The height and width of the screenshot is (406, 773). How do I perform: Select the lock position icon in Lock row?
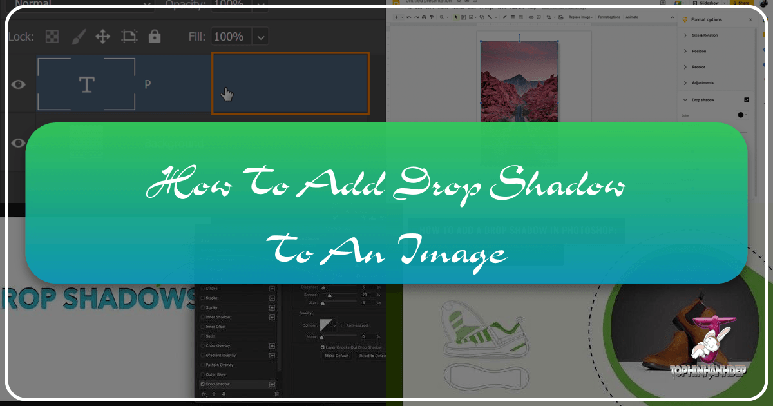click(x=102, y=37)
